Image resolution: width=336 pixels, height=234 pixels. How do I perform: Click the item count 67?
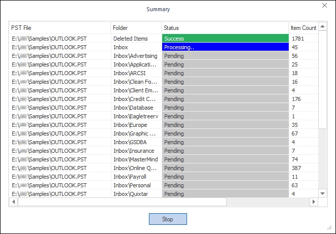tap(295, 133)
